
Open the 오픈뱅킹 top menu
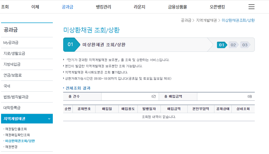point(217,7)
